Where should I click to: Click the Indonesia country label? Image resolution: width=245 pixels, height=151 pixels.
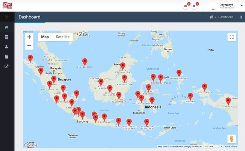[x=153, y=107]
